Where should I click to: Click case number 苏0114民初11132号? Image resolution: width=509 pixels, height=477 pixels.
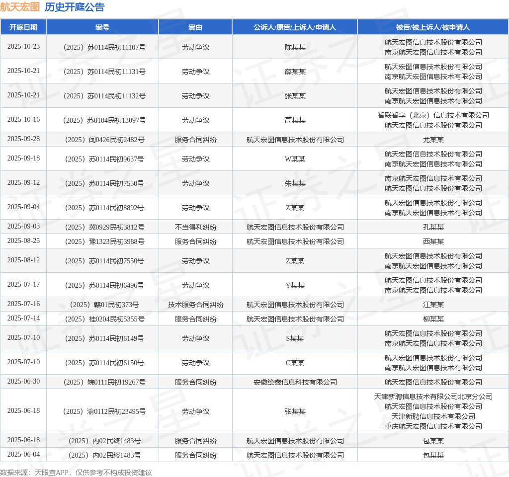tap(104, 96)
